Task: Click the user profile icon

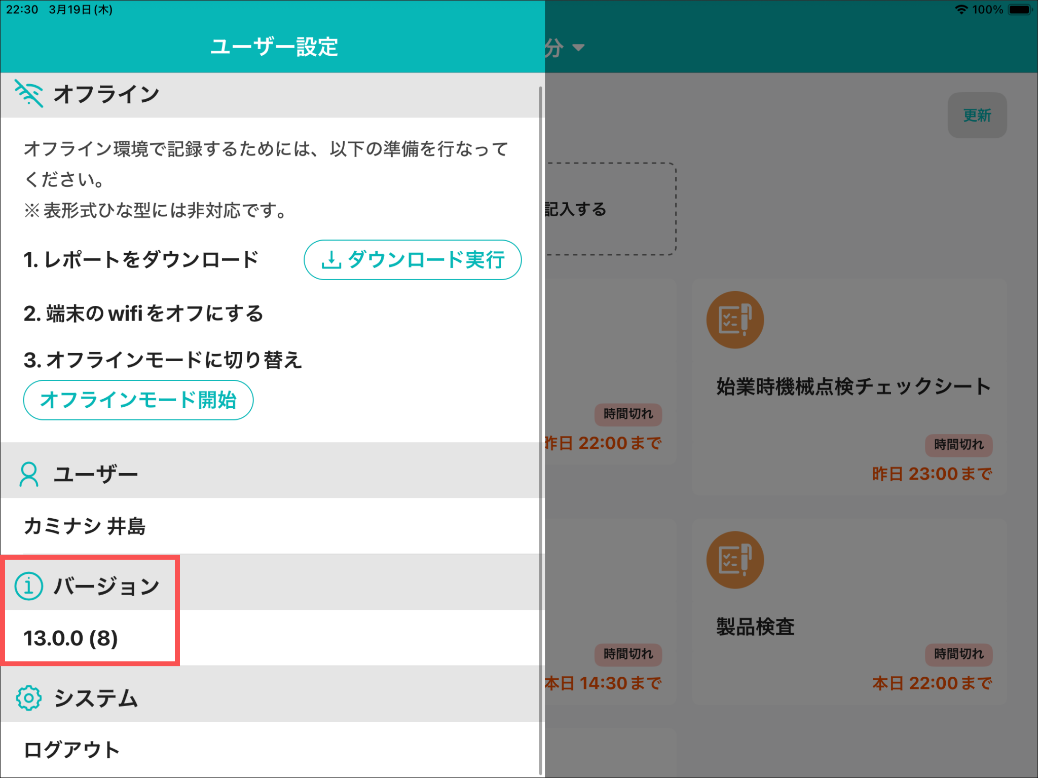Action: (29, 474)
